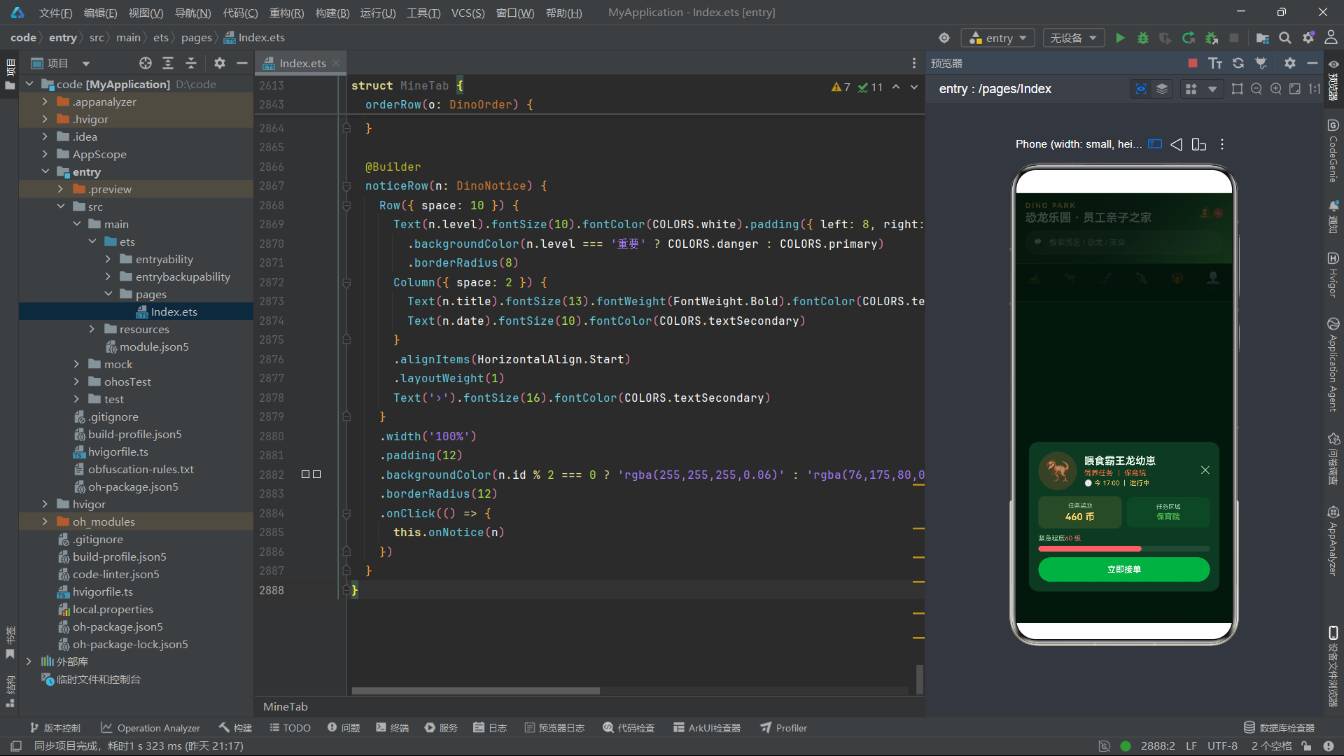Collapse the entry folder node

tap(45, 171)
